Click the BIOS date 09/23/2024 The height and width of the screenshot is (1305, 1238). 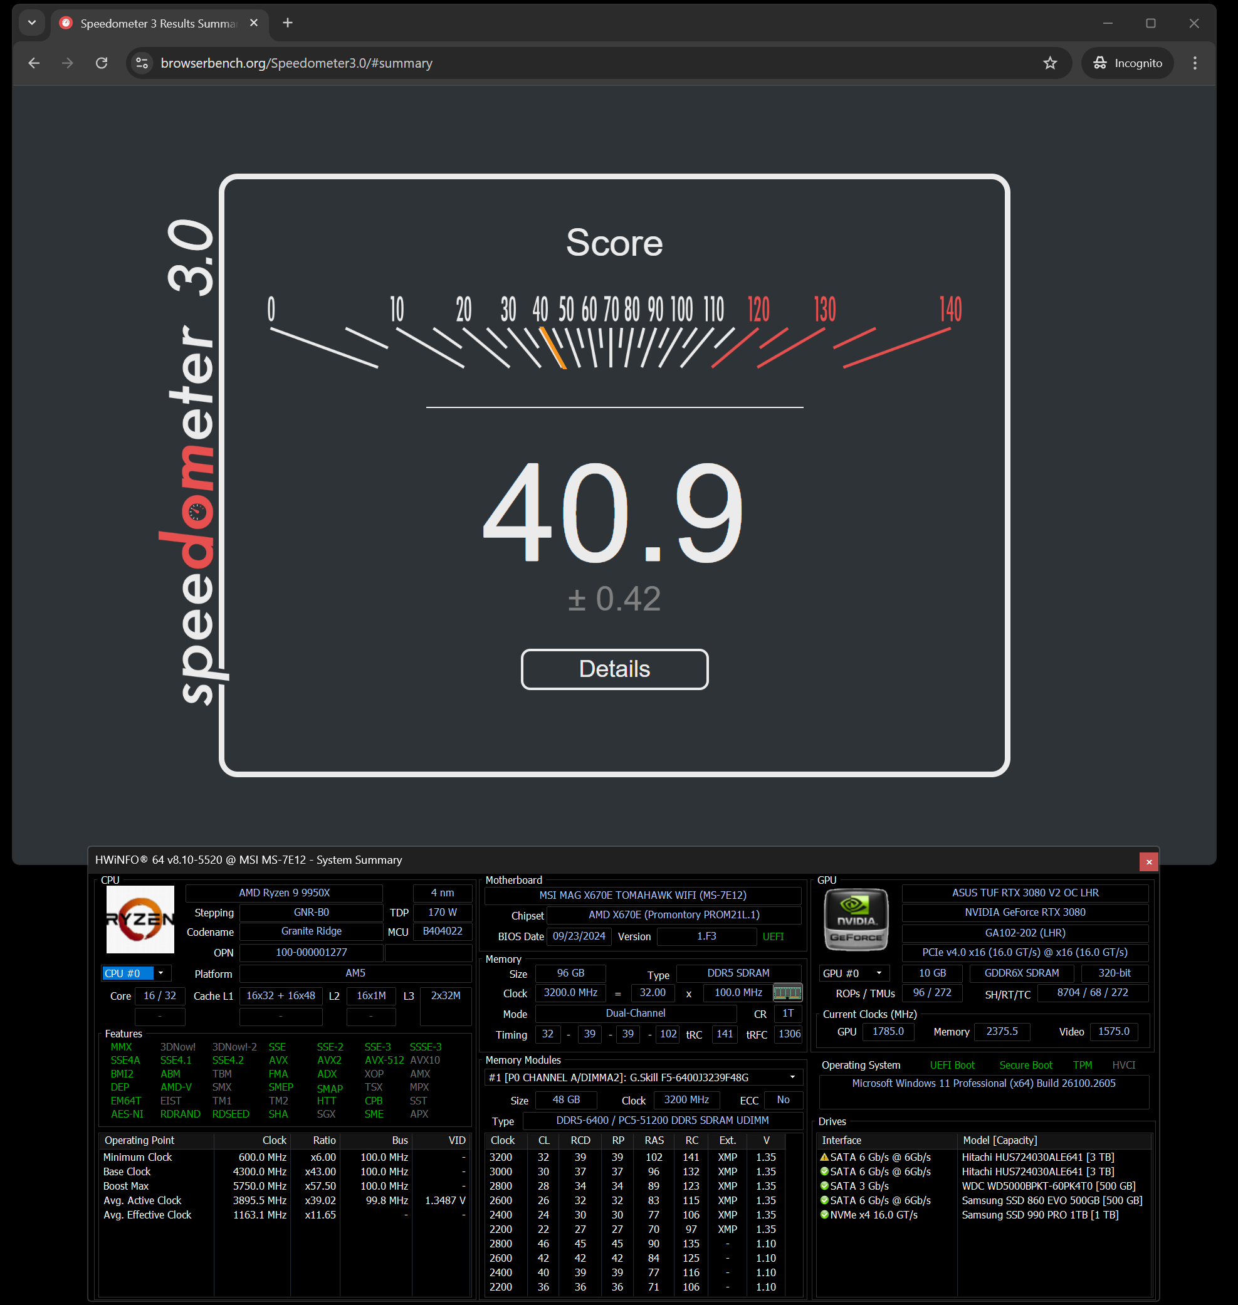pos(579,936)
